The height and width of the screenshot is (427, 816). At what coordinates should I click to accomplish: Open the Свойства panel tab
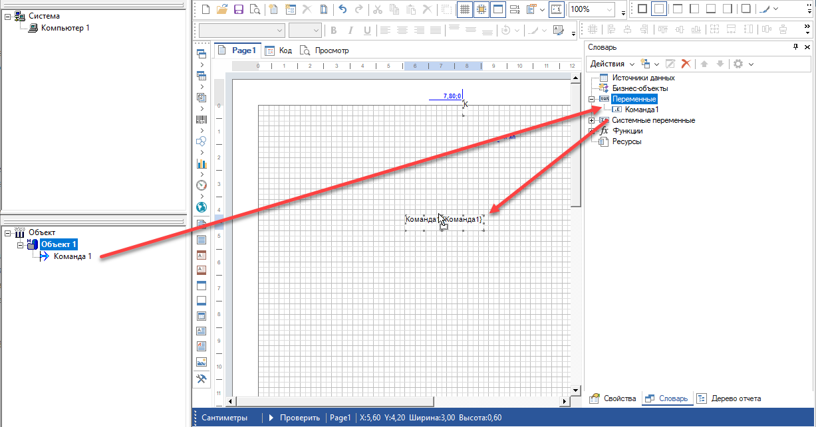[613, 398]
